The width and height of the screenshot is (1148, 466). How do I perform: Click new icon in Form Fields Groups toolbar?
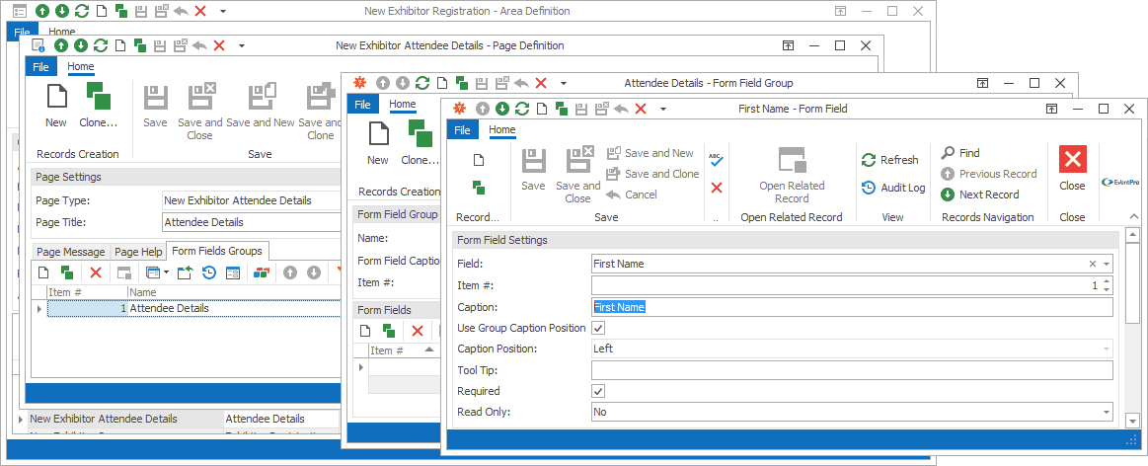click(x=43, y=272)
